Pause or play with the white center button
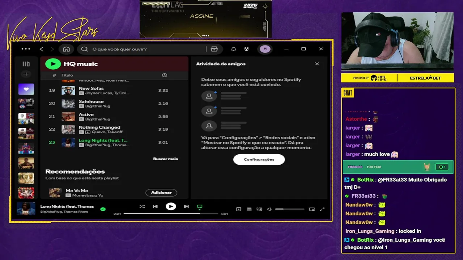 click(171, 207)
